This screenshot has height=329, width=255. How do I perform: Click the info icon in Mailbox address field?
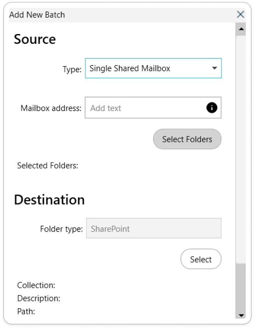[x=212, y=108]
